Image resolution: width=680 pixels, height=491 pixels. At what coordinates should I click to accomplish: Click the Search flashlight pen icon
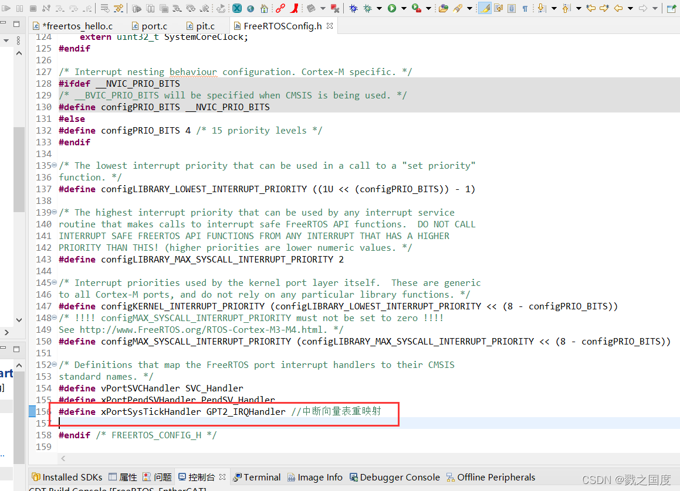tap(458, 8)
